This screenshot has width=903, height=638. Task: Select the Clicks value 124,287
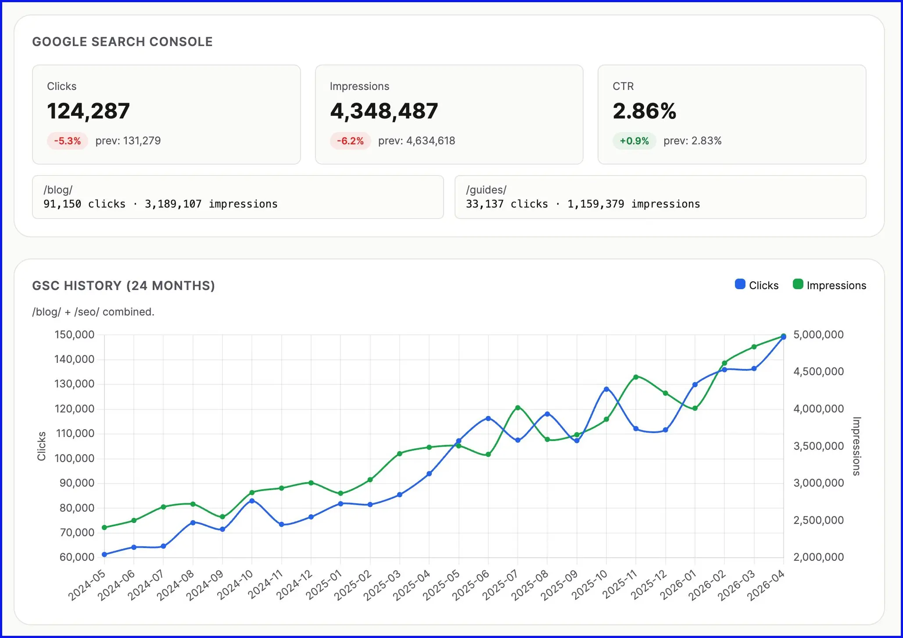88,111
